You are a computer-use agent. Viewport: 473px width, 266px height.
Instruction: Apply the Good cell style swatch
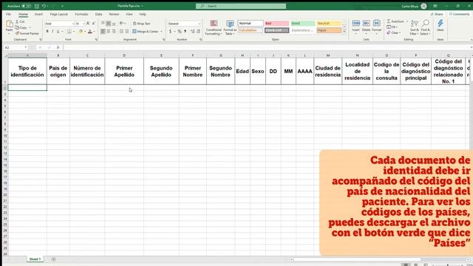(303, 23)
